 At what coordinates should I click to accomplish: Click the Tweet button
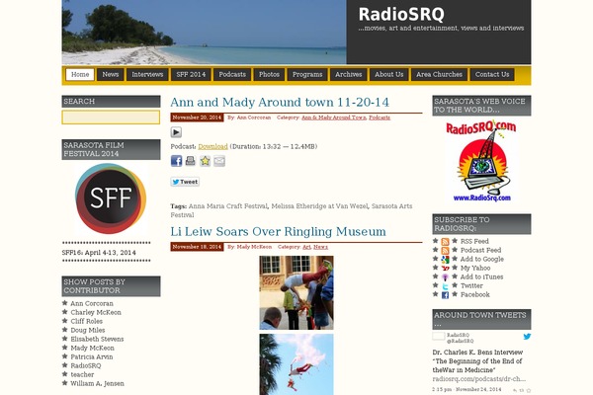(185, 182)
